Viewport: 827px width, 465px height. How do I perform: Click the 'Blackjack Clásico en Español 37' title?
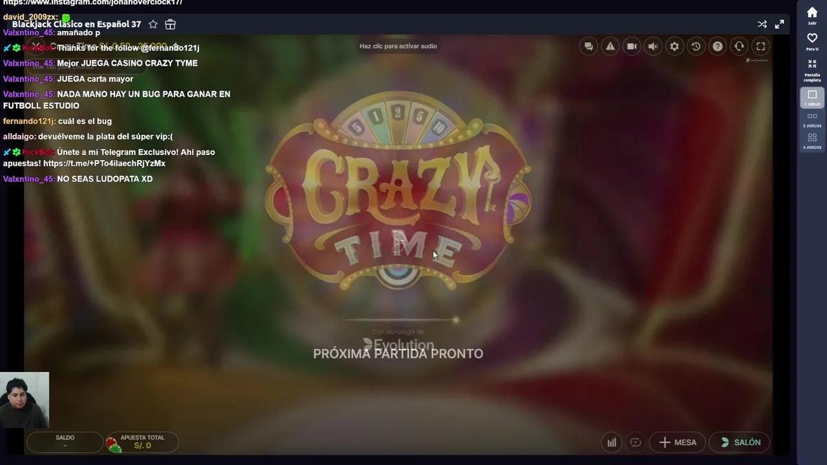76,25
